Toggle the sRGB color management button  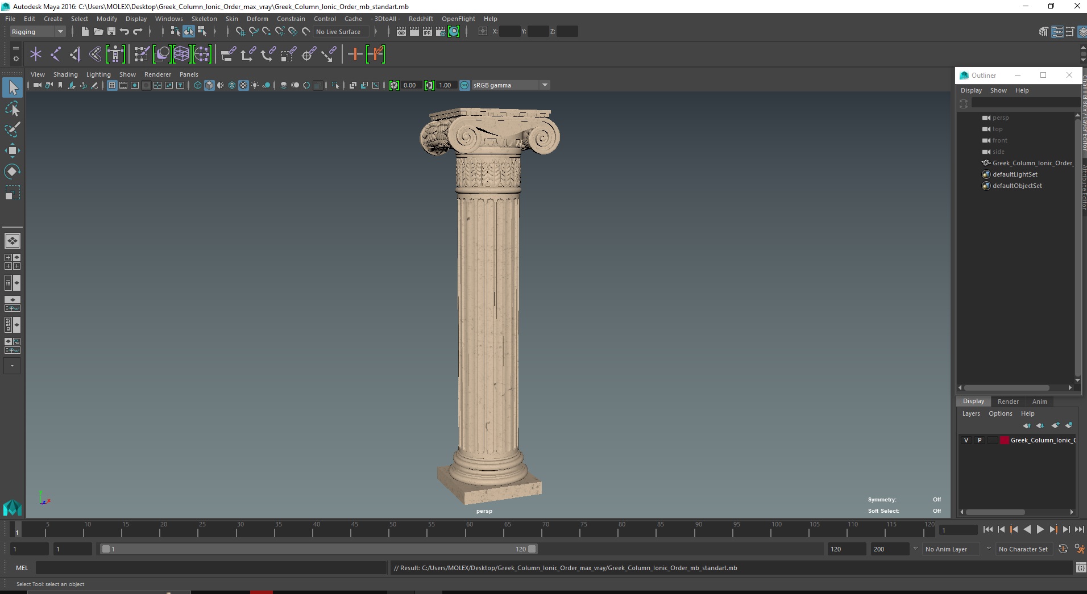click(464, 85)
